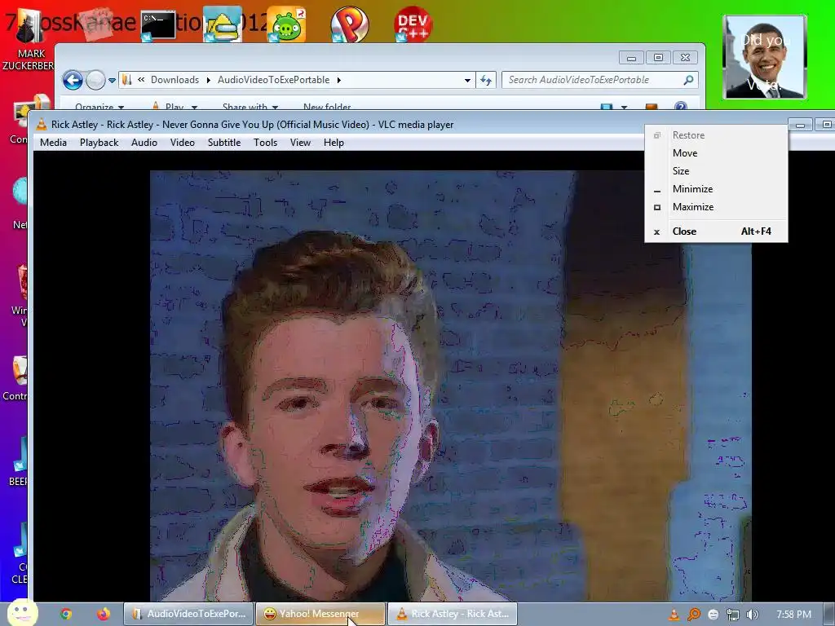This screenshot has height=626, width=835.
Task: Choose Maximize from the window system menu
Action: [x=716, y=207]
